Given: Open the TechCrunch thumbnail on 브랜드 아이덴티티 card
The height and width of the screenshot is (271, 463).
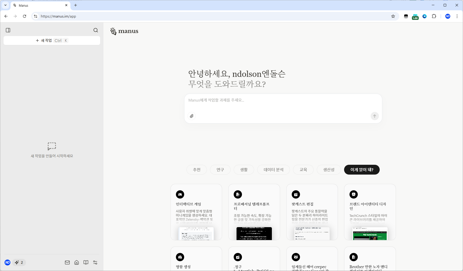Looking at the screenshot, I should tap(370, 234).
